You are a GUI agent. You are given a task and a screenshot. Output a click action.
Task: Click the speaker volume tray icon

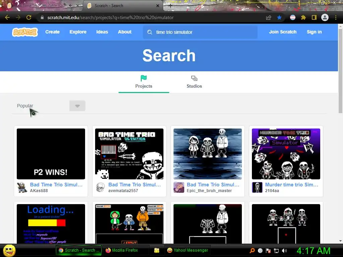(x=284, y=251)
